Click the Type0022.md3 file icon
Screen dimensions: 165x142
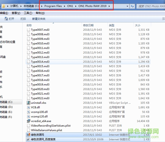pos(28,98)
